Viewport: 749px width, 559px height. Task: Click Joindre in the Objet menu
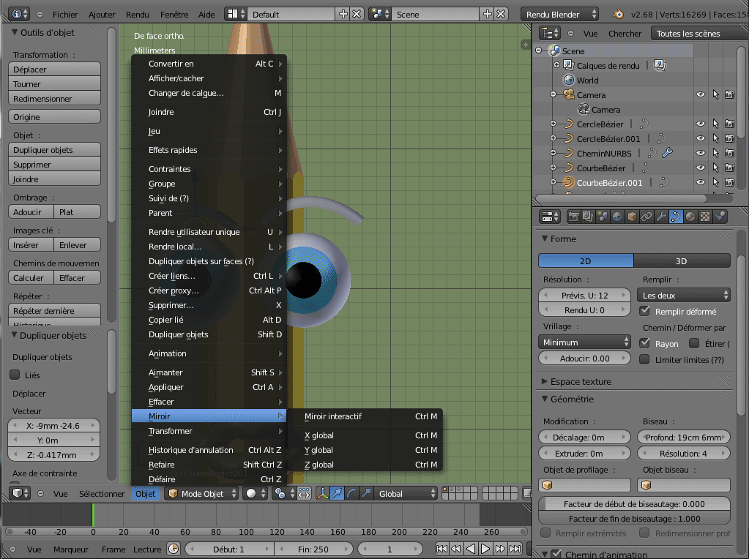pyautogui.click(x=209, y=112)
